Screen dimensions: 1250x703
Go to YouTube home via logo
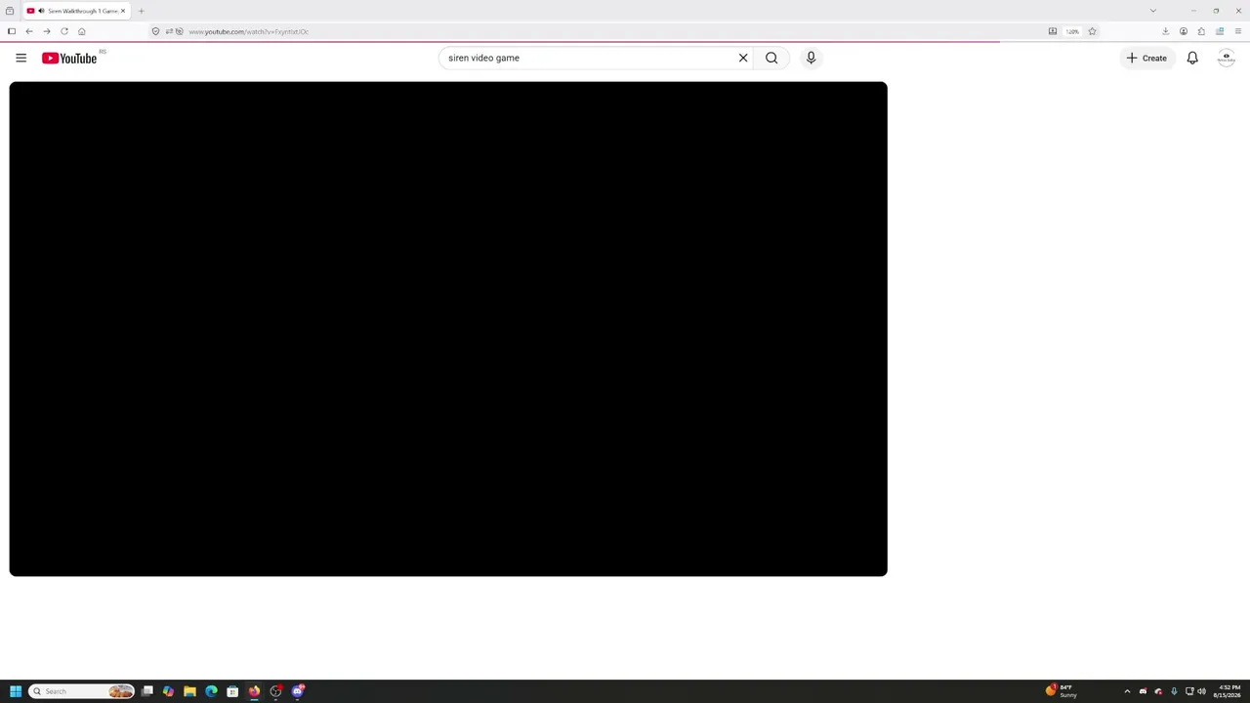pos(69,59)
